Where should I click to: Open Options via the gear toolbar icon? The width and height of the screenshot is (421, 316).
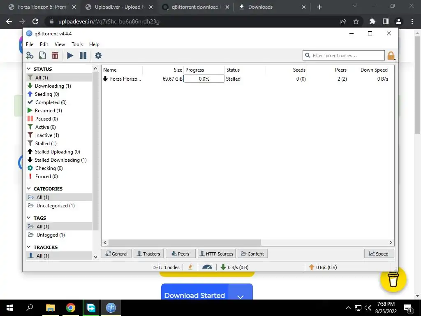coord(98,56)
